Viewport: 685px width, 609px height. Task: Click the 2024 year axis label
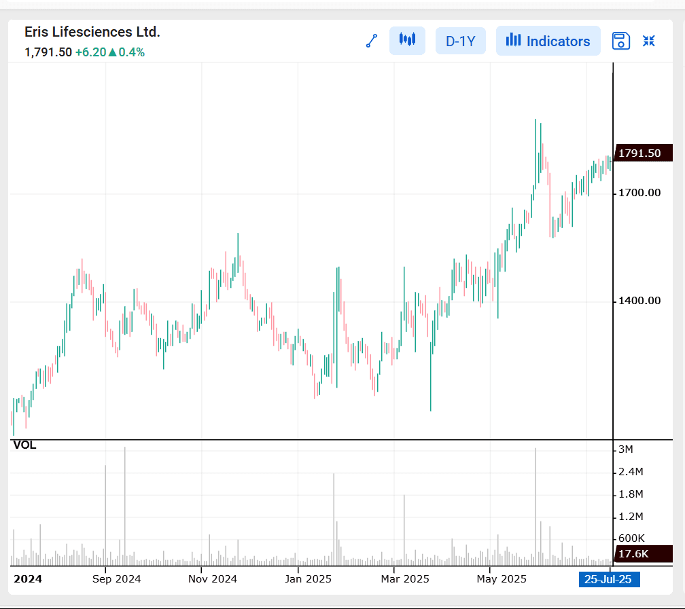point(28,579)
